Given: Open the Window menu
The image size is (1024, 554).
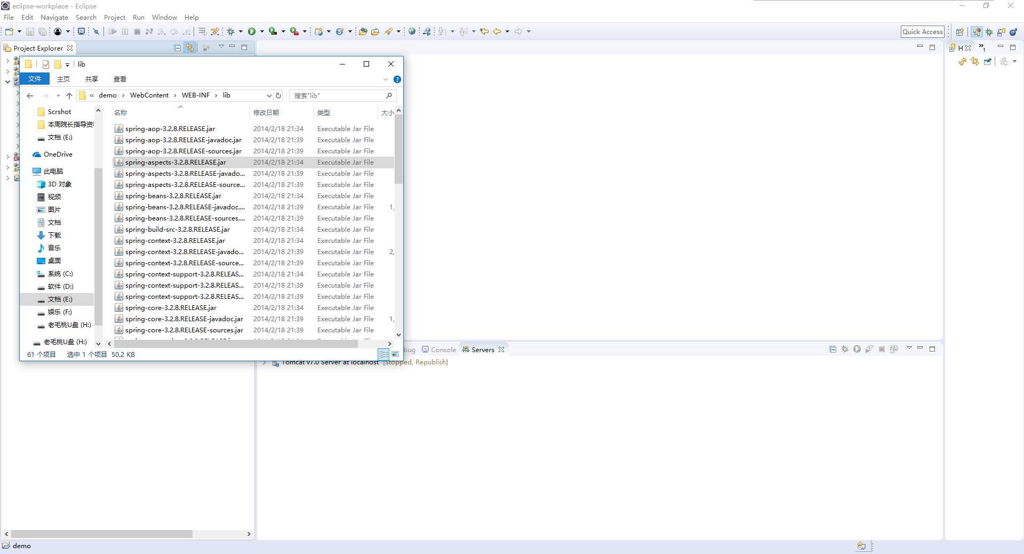Looking at the screenshot, I should (164, 18).
